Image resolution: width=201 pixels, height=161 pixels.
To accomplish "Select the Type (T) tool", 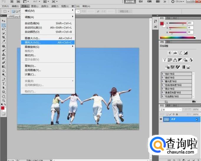I will pos(4,84).
